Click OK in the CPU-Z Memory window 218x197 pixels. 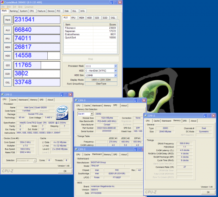pos(208,192)
